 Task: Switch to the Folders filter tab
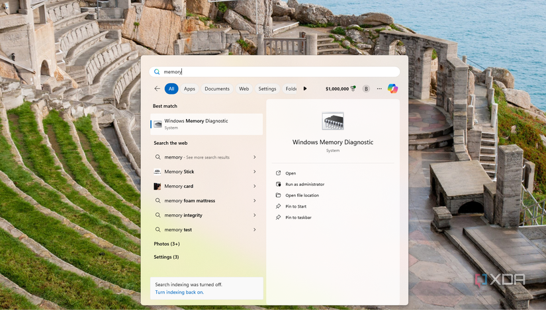coord(291,89)
